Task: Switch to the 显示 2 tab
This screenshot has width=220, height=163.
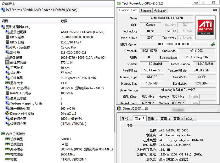Action: (152, 119)
